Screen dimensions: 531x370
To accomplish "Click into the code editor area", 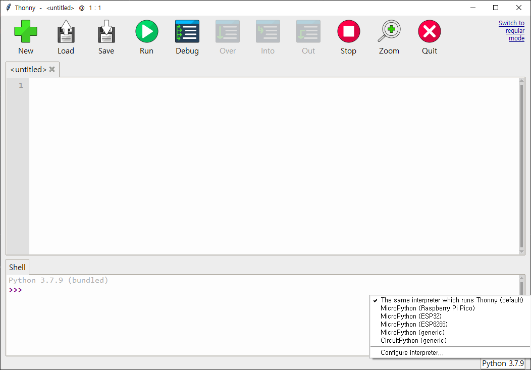I will coord(274,166).
